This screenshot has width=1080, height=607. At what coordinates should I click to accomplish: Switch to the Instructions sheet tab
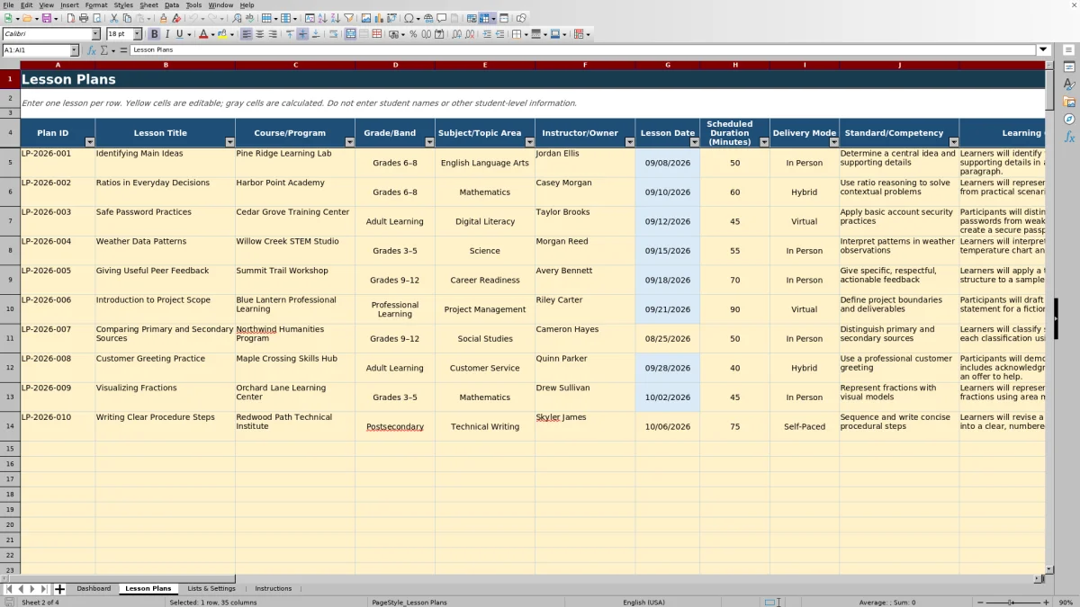click(x=273, y=588)
